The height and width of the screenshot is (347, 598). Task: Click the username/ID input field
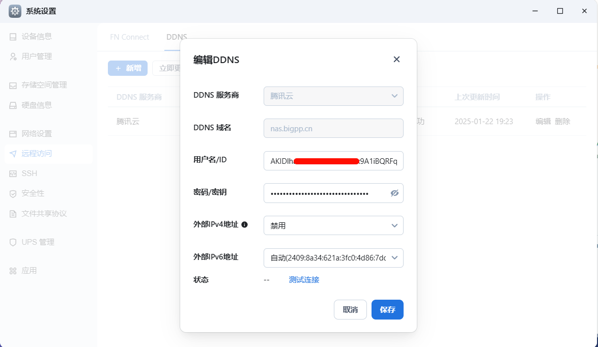333,161
